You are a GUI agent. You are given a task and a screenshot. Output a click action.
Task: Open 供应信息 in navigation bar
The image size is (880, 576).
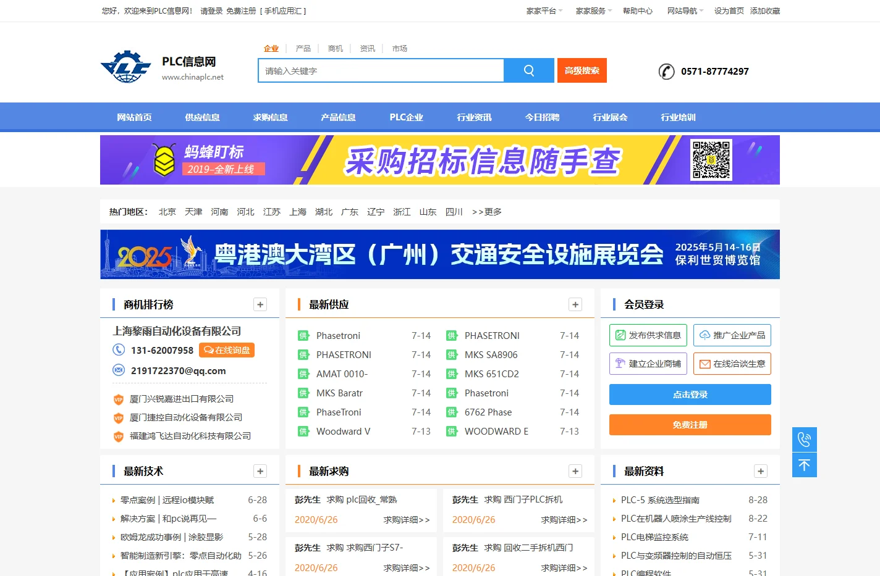coord(202,117)
